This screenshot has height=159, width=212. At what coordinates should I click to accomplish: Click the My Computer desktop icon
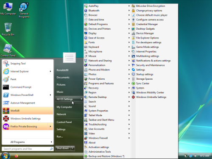tap(8, 9)
